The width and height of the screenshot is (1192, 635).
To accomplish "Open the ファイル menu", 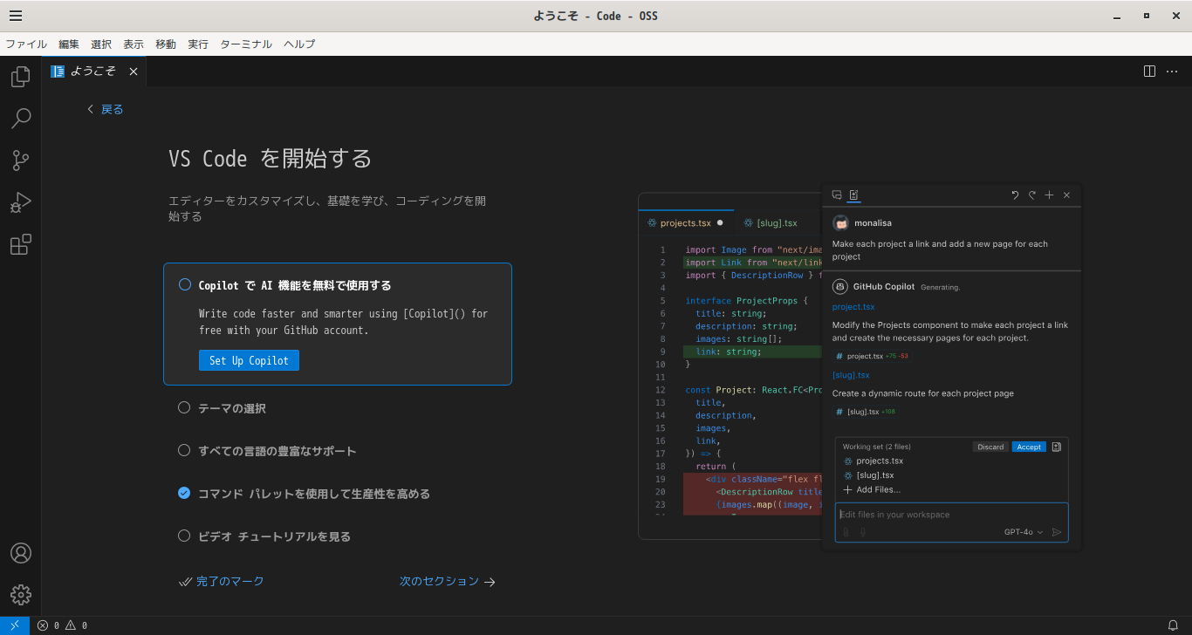I will tap(26, 44).
